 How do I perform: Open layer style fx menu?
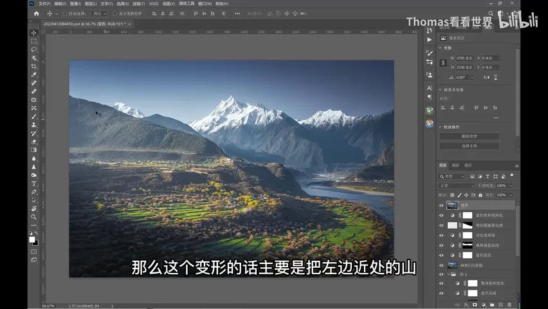click(466, 304)
